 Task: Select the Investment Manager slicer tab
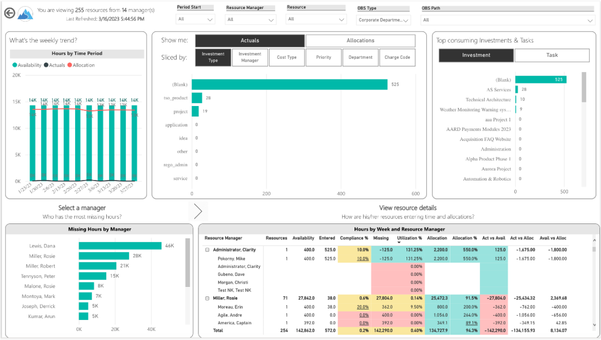coord(249,57)
